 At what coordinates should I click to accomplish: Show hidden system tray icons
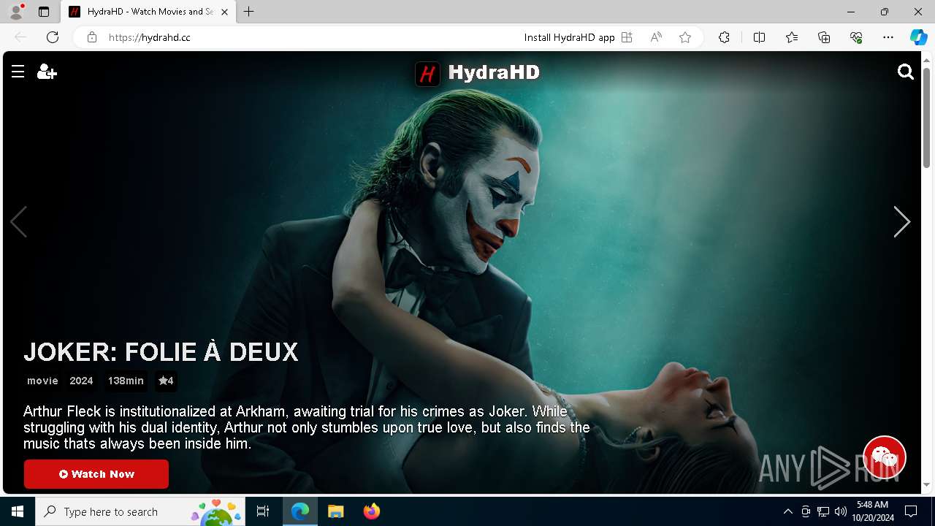(787, 511)
